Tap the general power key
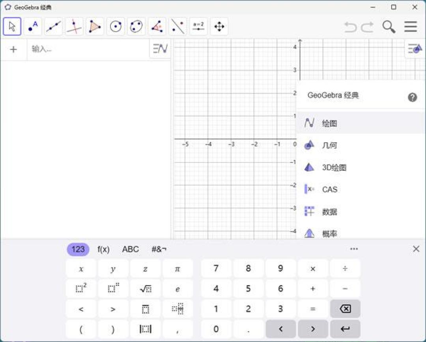The width and height of the screenshot is (426, 342). [113, 288]
